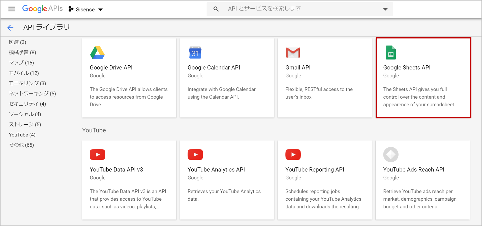This screenshot has width=482, height=226.
Task: Click the YouTube section heading
Action: tap(94, 130)
